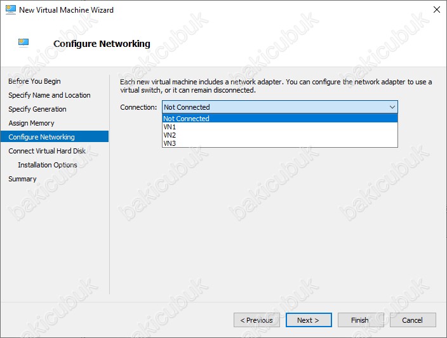Click the Finish button
This screenshot has height=338, width=447.
[361, 320]
